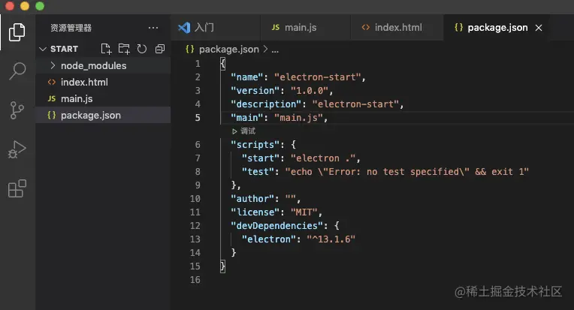Click the "scripts" key

pyautogui.click(x=255, y=145)
